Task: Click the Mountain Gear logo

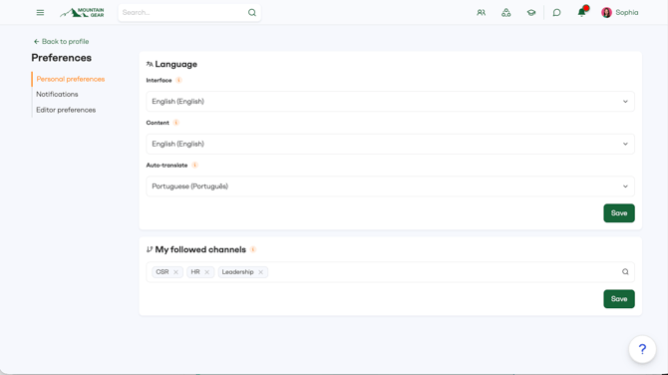Action: coord(82,13)
